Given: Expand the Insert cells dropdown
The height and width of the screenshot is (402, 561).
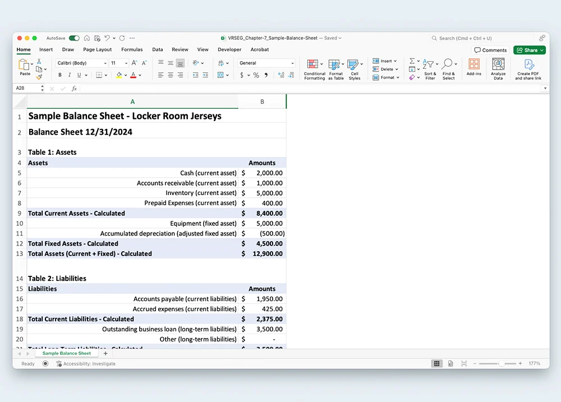Looking at the screenshot, I should point(396,61).
